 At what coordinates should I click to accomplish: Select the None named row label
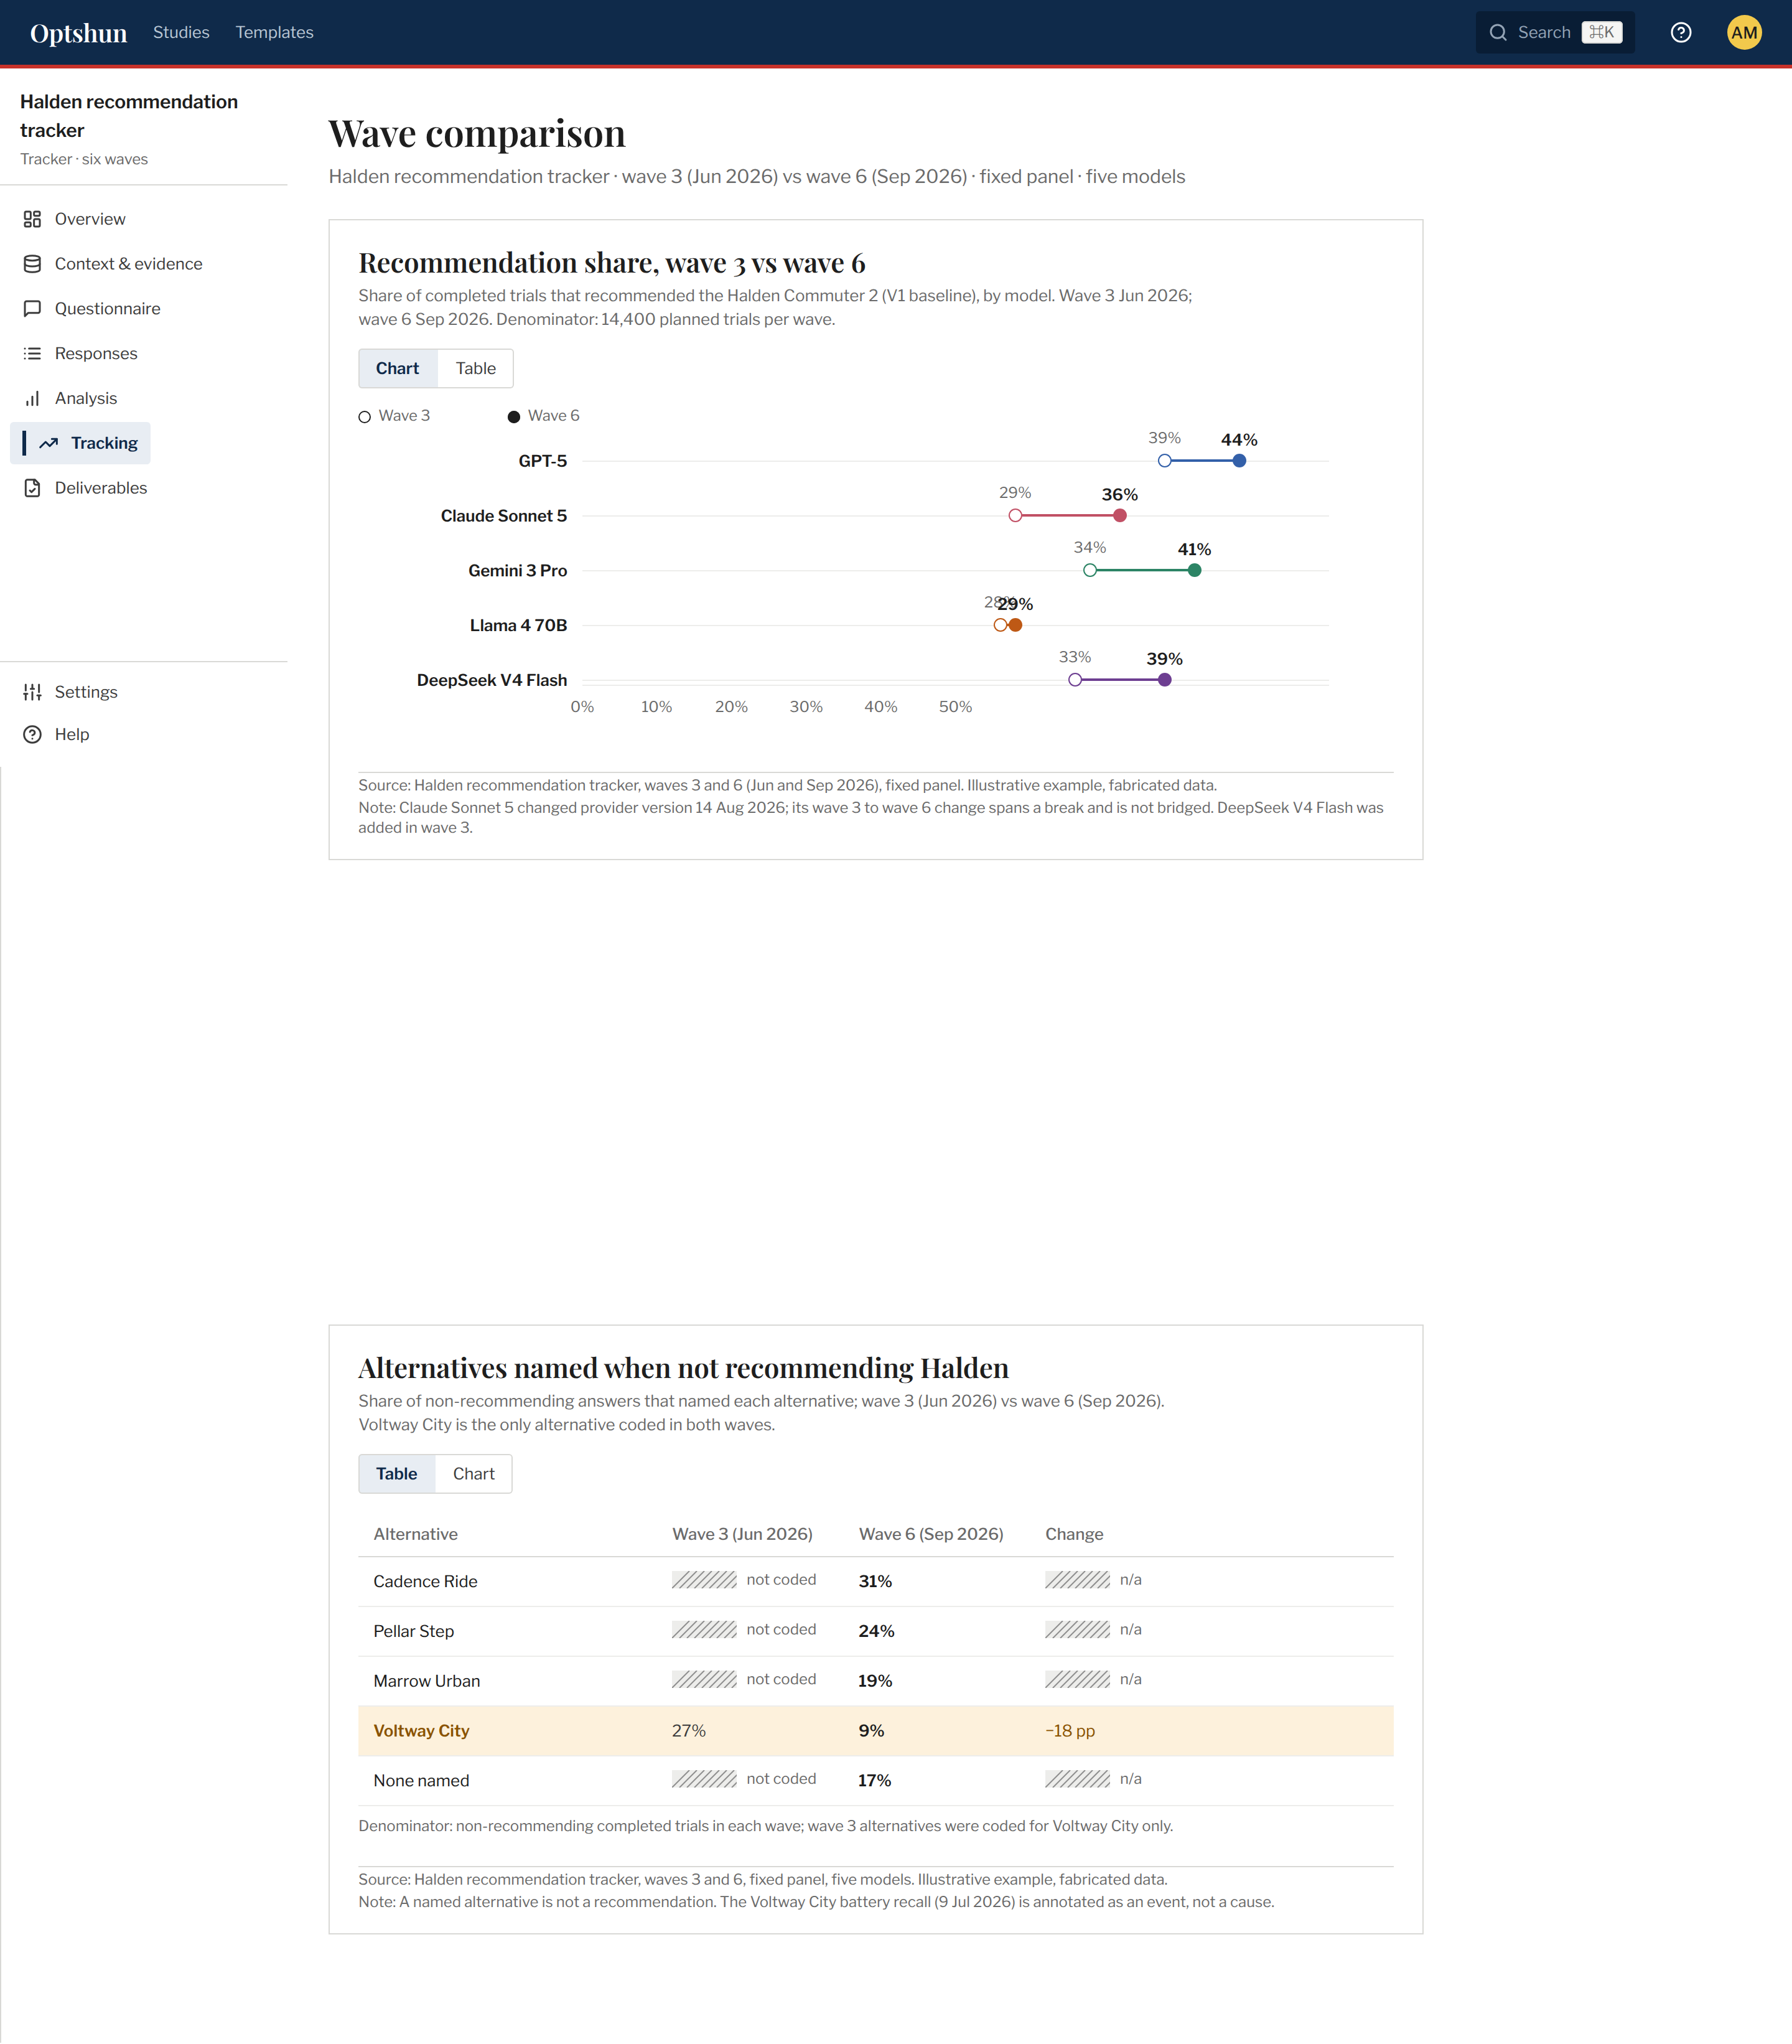tap(422, 1781)
